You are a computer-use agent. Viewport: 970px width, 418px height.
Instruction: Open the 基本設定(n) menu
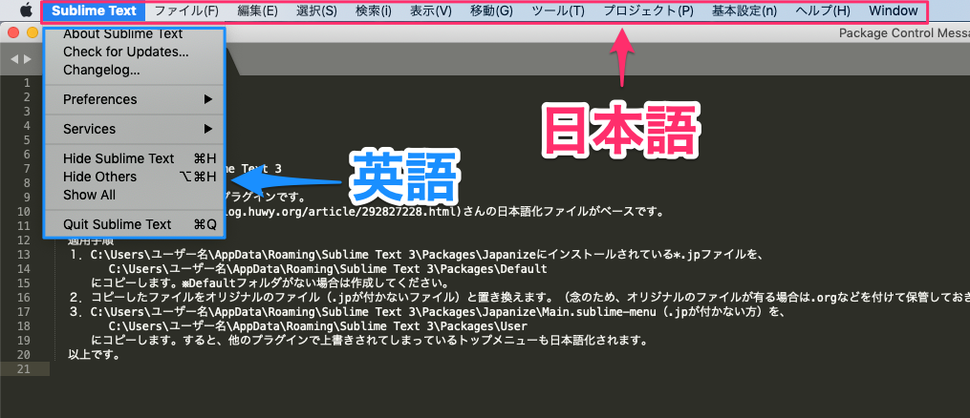click(x=744, y=10)
